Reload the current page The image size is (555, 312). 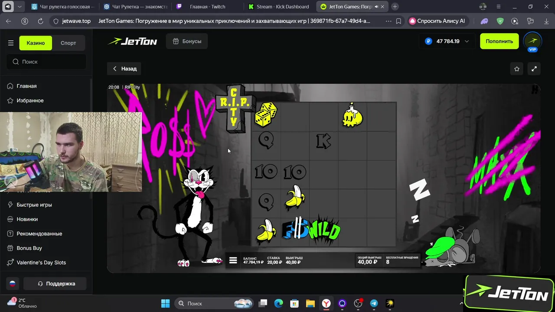coord(40,21)
